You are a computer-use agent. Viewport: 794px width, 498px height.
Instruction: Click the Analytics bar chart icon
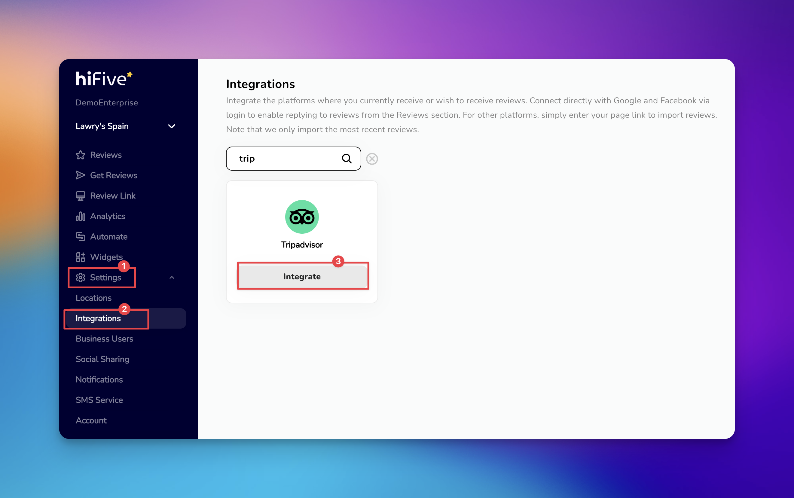pyautogui.click(x=80, y=216)
